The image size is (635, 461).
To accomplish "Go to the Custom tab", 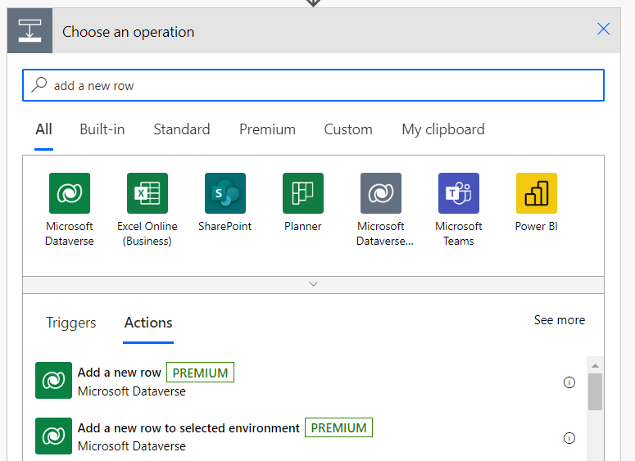I will [x=348, y=129].
